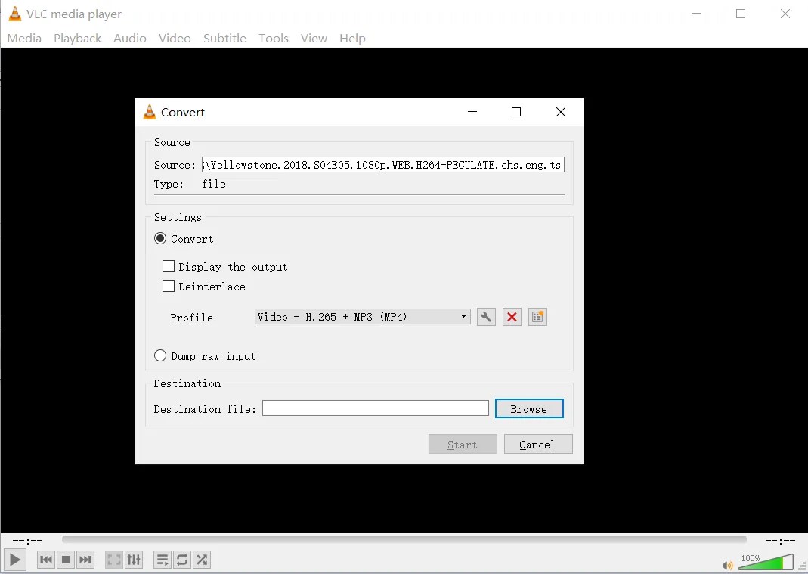The image size is (808, 574).
Task: Open the Media menu
Action: tap(23, 38)
